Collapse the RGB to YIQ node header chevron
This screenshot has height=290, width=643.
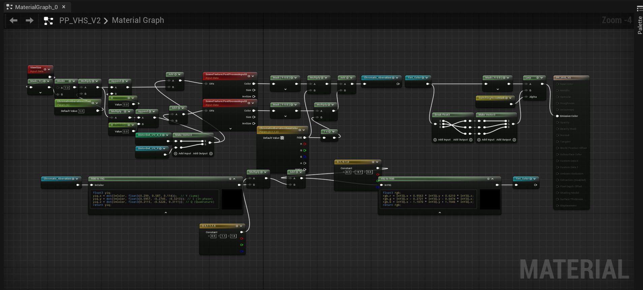pos(234,179)
